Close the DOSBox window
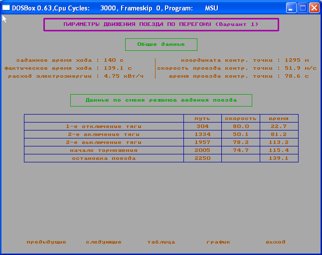 pos(314,8)
